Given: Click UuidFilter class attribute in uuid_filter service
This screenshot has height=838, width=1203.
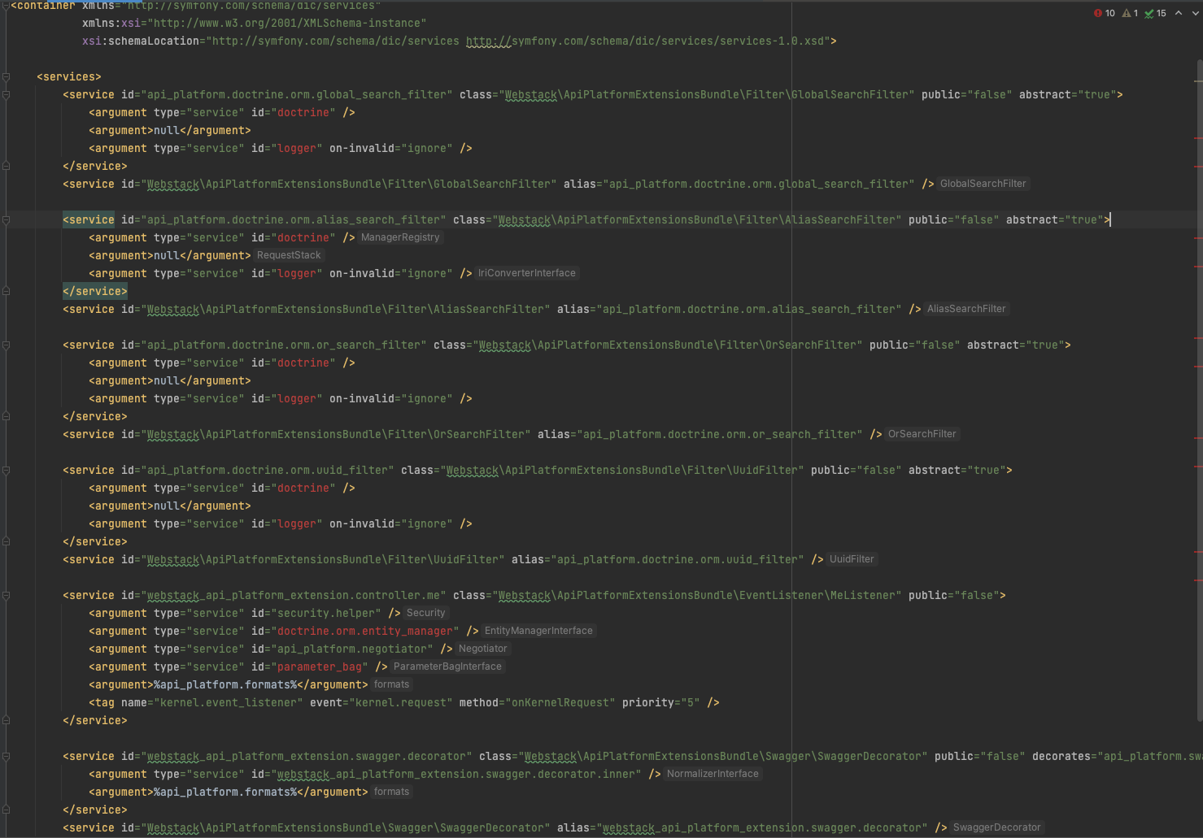Looking at the screenshot, I should click(602, 471).
